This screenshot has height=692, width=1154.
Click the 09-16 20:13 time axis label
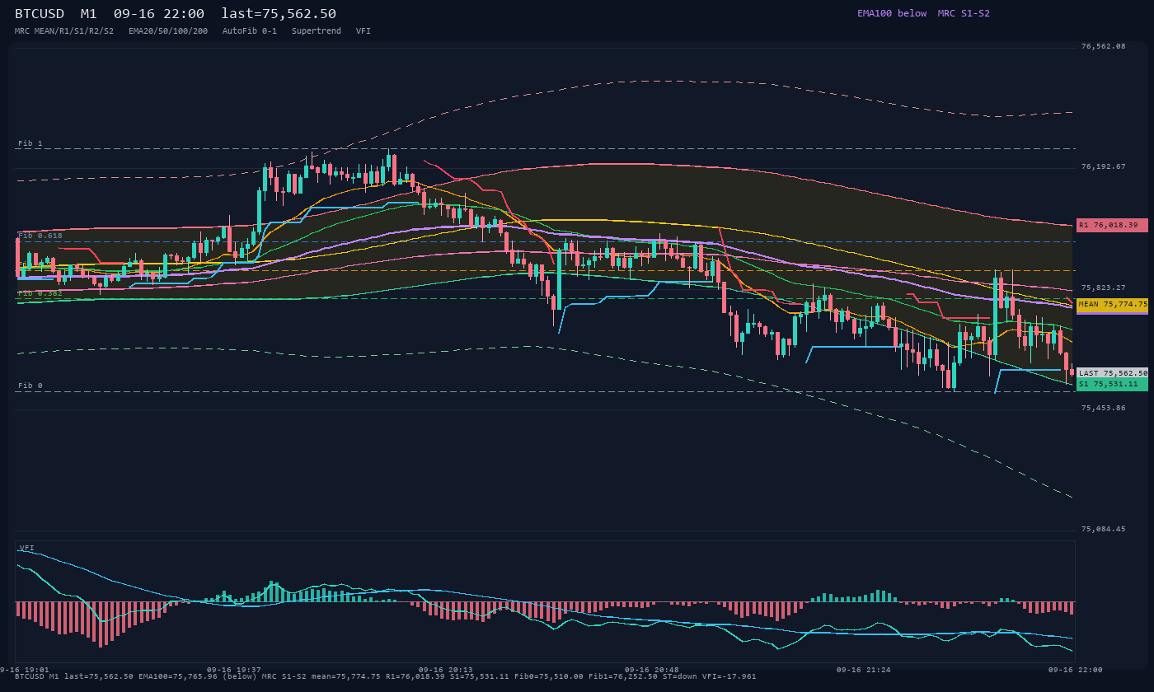coord(446,670)
